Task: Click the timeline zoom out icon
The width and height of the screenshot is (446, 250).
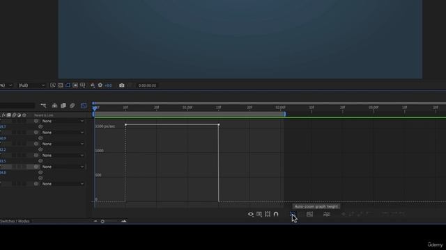Action: (95, 221)
